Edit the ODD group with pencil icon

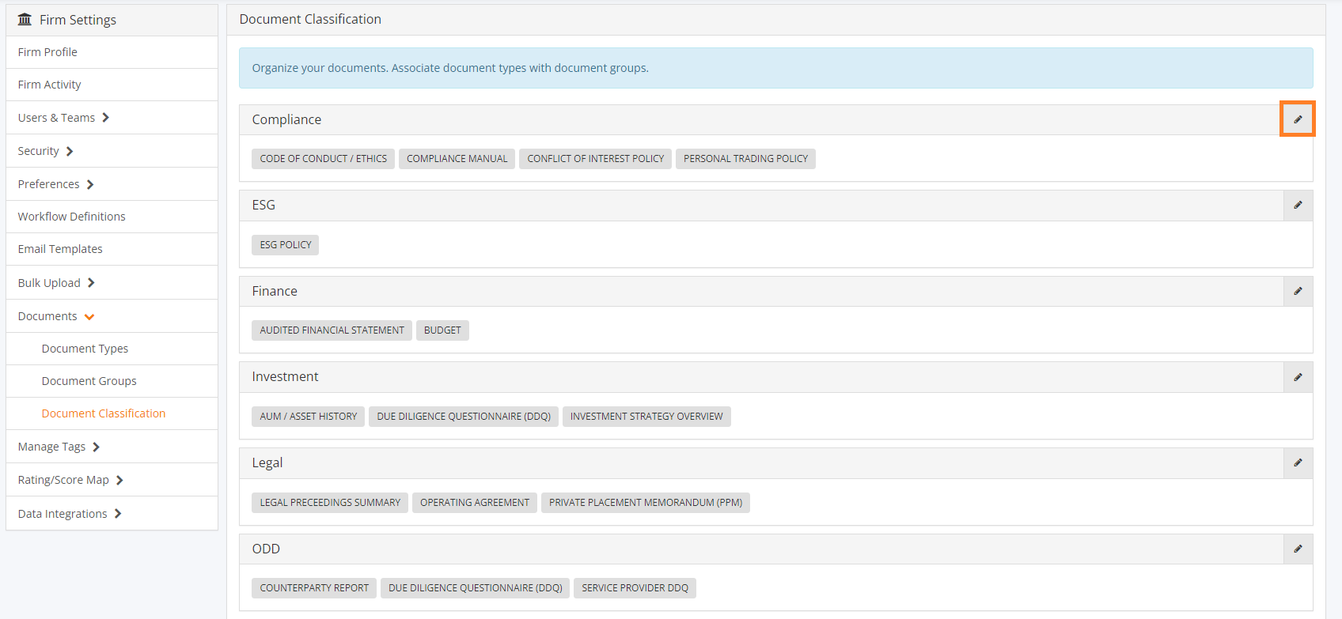[x=1298, y=549]
